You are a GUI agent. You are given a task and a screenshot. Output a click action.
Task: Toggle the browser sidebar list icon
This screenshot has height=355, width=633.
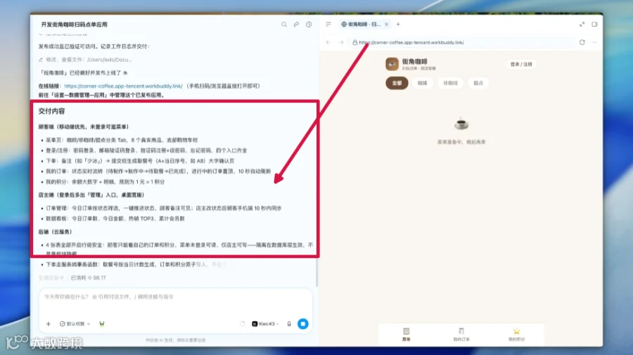point(328,24)
